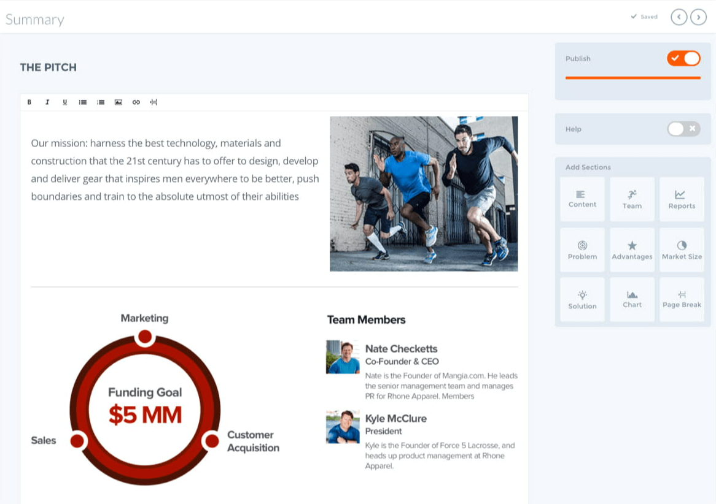This screenshot has width=716, height=504.
Task: Insert a Solution section
Action: (x=582, y=299)
